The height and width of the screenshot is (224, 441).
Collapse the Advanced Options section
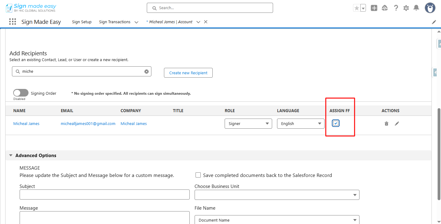(11, 156)
